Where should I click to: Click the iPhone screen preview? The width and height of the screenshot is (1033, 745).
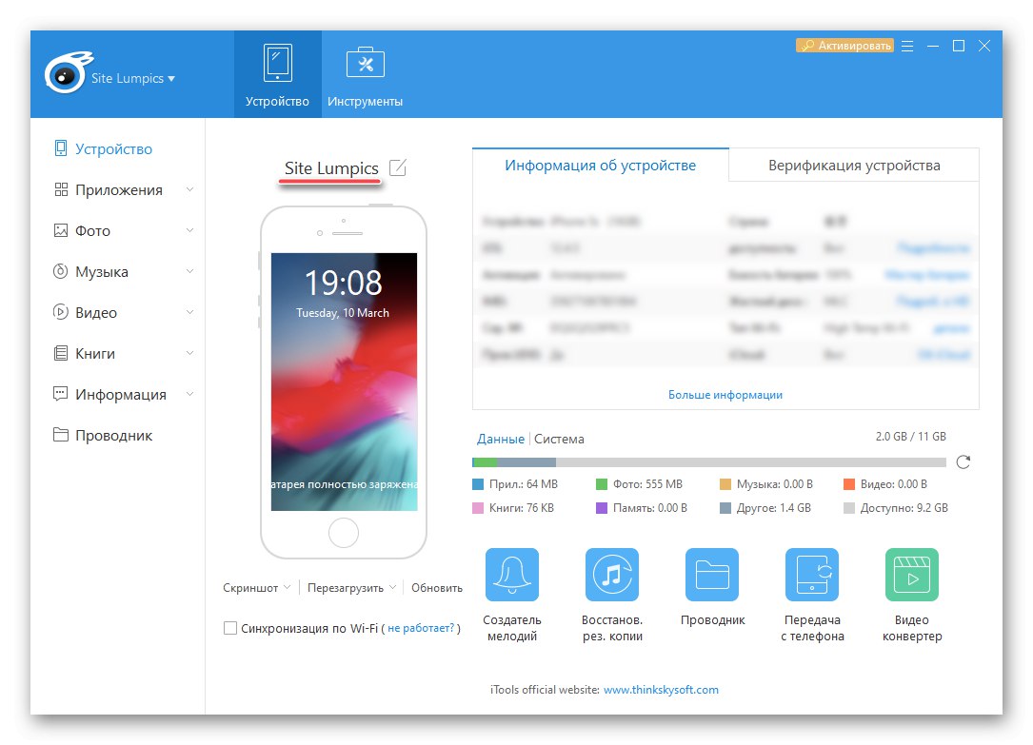(x=344, y=382)
